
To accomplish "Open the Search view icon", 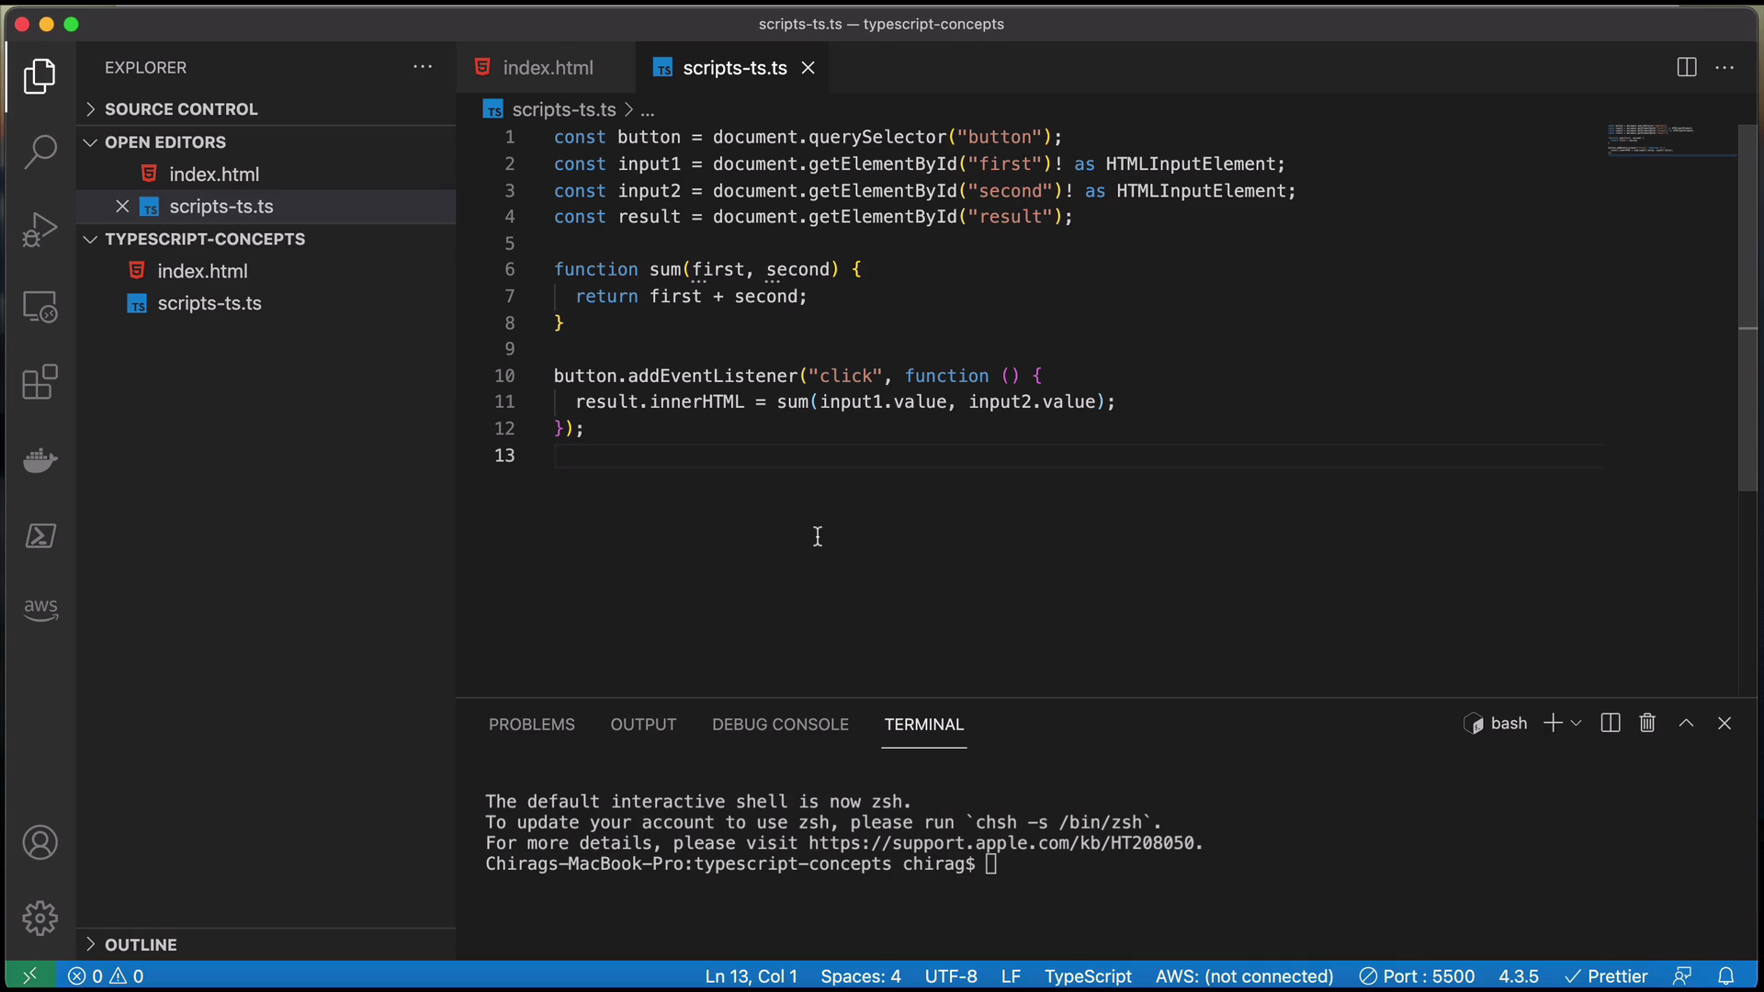I will [40, 152].
